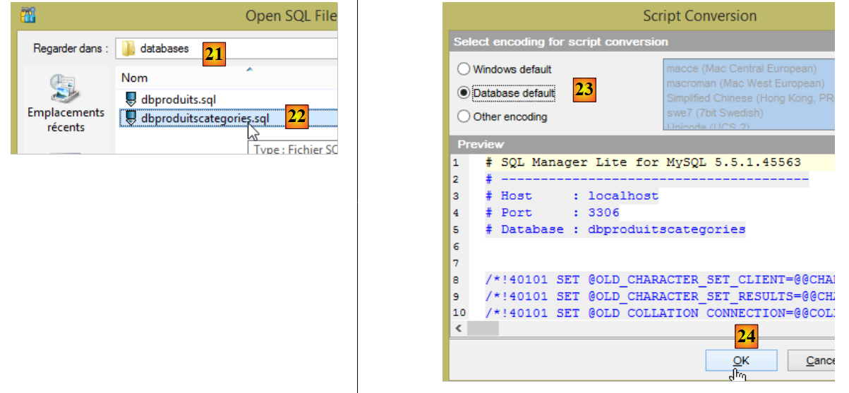Choose the Other encoding radio button
Screen dimensions: 849x393
click(x=464, y=116)
